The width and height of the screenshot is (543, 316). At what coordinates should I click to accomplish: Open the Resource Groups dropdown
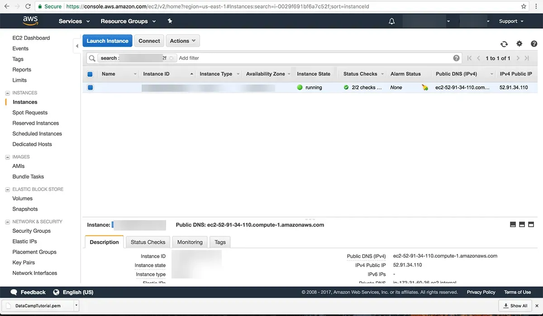click(128, 21)
